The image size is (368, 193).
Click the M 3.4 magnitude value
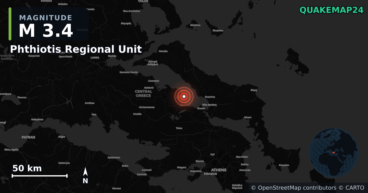(46, 31)
